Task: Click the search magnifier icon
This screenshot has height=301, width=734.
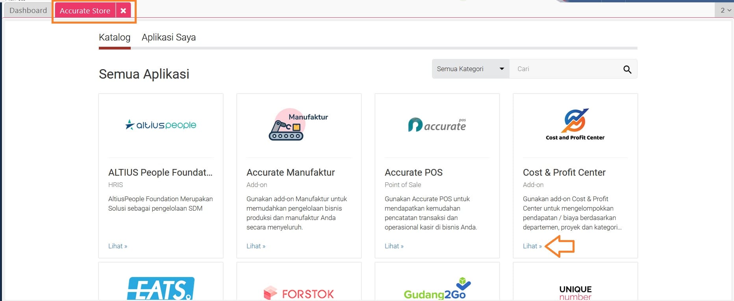Action: pyautogui.click(x=627, y=70)
